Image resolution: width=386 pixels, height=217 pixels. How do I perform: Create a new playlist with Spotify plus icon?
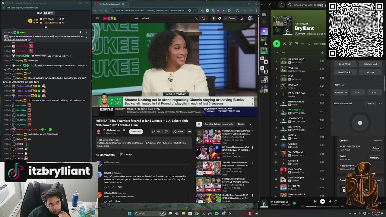click(264, 21)
